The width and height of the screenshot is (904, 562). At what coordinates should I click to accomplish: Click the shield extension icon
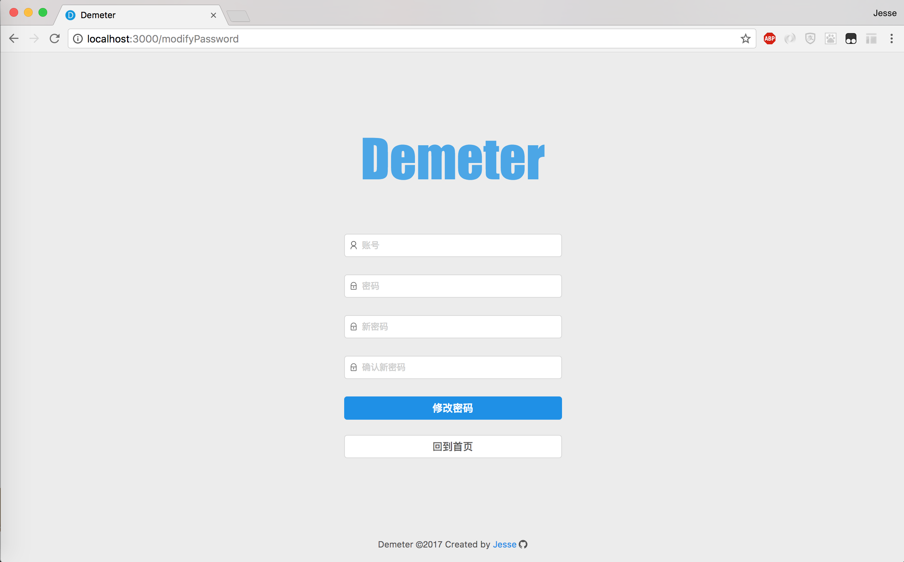810,38
